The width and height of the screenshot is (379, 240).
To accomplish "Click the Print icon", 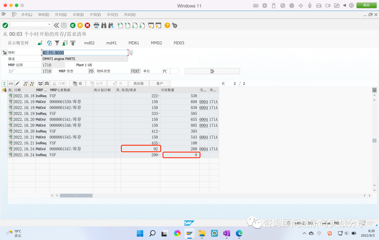I will [96, 25].
